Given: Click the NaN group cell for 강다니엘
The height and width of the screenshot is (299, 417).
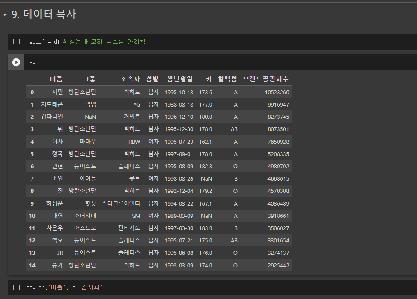Looking at the screenshot, I should pyautogui.click(x=90, y=117).
